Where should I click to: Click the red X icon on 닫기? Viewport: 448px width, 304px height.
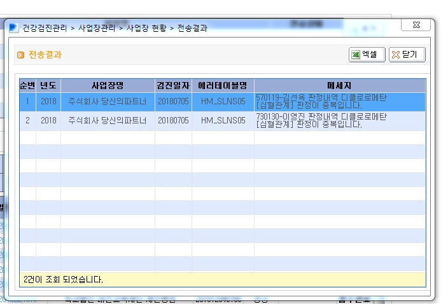point(396,55)
